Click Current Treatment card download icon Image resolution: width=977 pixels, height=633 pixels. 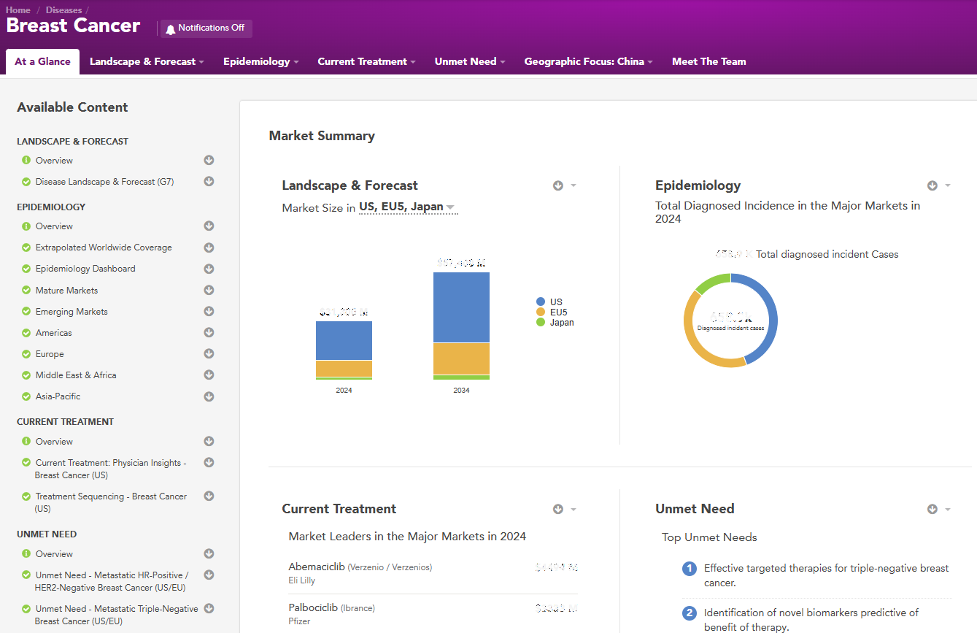(558, 509)
